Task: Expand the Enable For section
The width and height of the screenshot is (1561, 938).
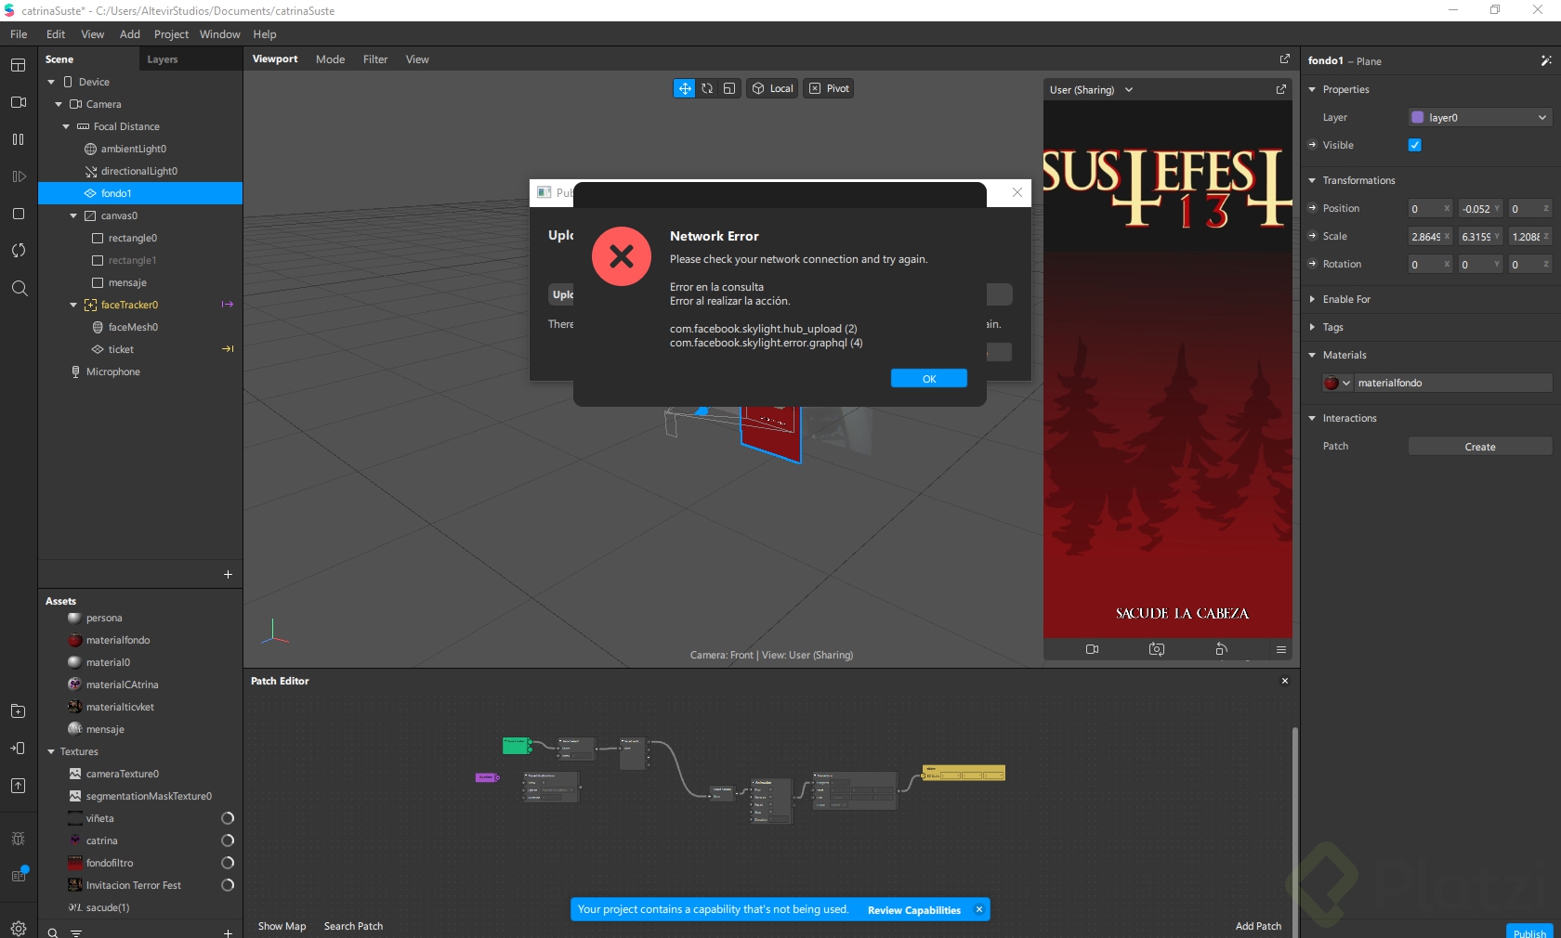Action: (1312, 299)
